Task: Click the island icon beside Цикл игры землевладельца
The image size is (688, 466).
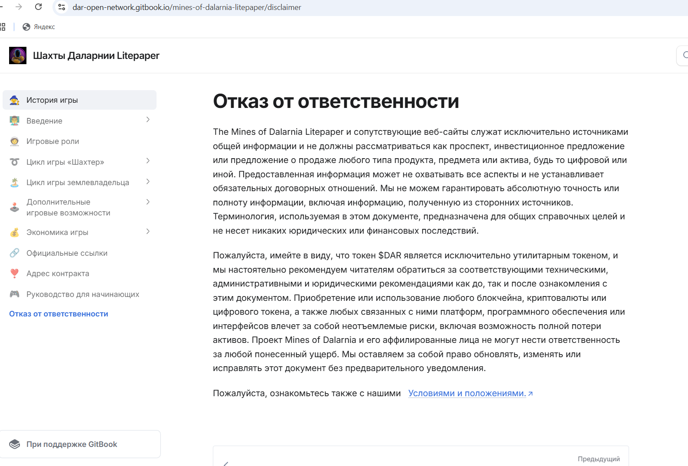Action: tap(15, 182)
